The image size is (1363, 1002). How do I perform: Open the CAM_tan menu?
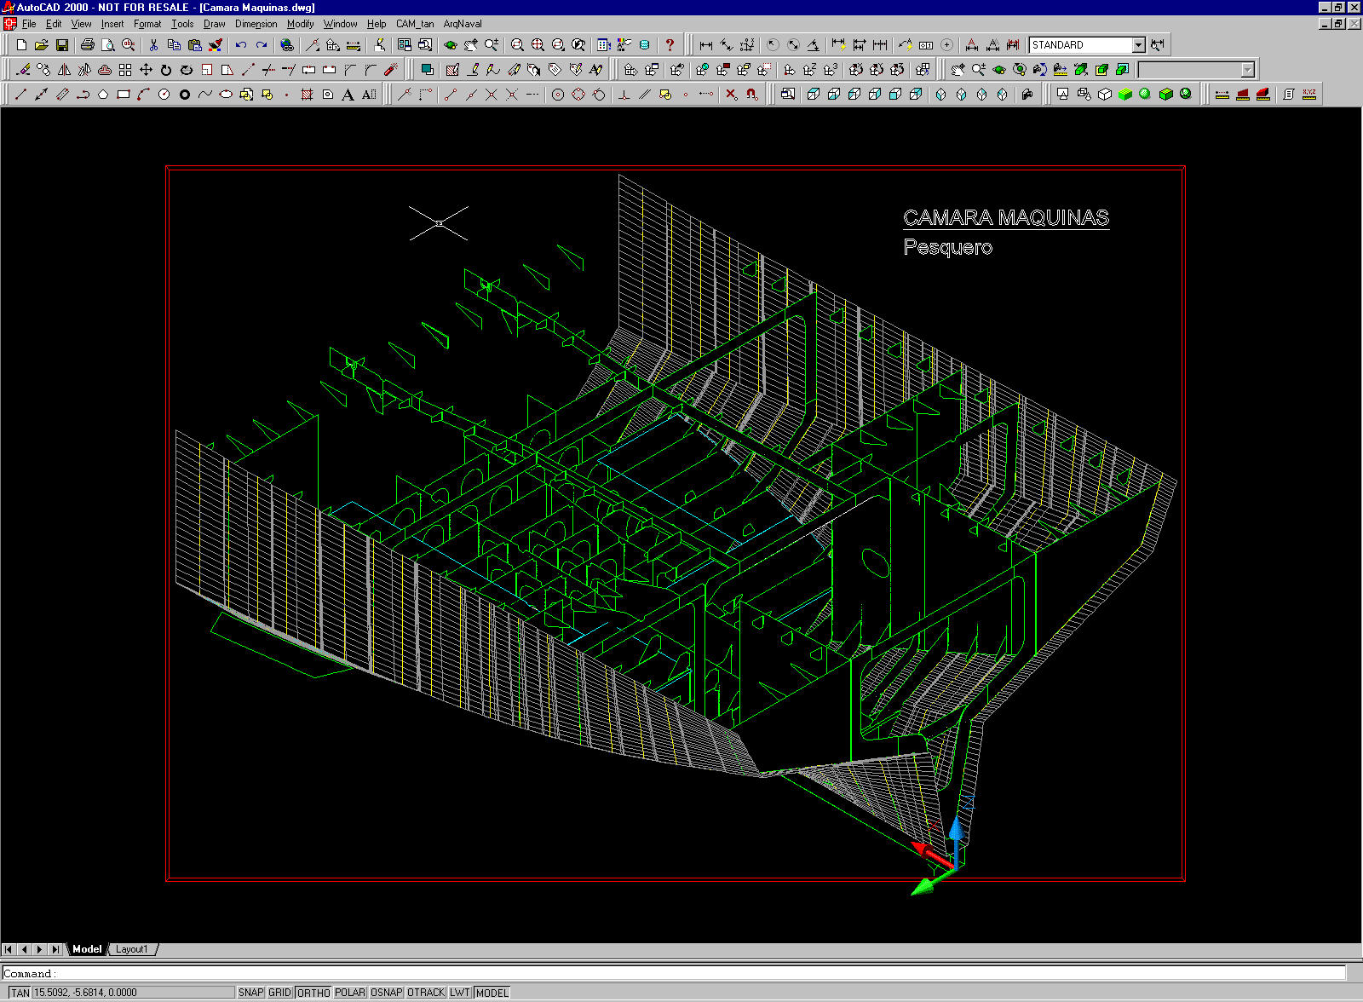click(415, 24)
